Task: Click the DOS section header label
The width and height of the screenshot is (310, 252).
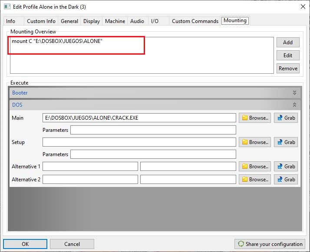Action: click(x=17, y=105)
